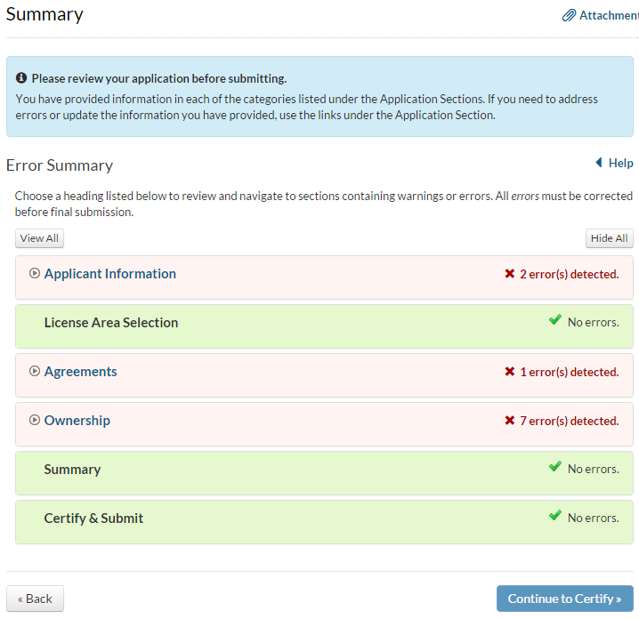Click the green checkmark for Certify & Submit
639x619 pixels.
coord(555,517)
